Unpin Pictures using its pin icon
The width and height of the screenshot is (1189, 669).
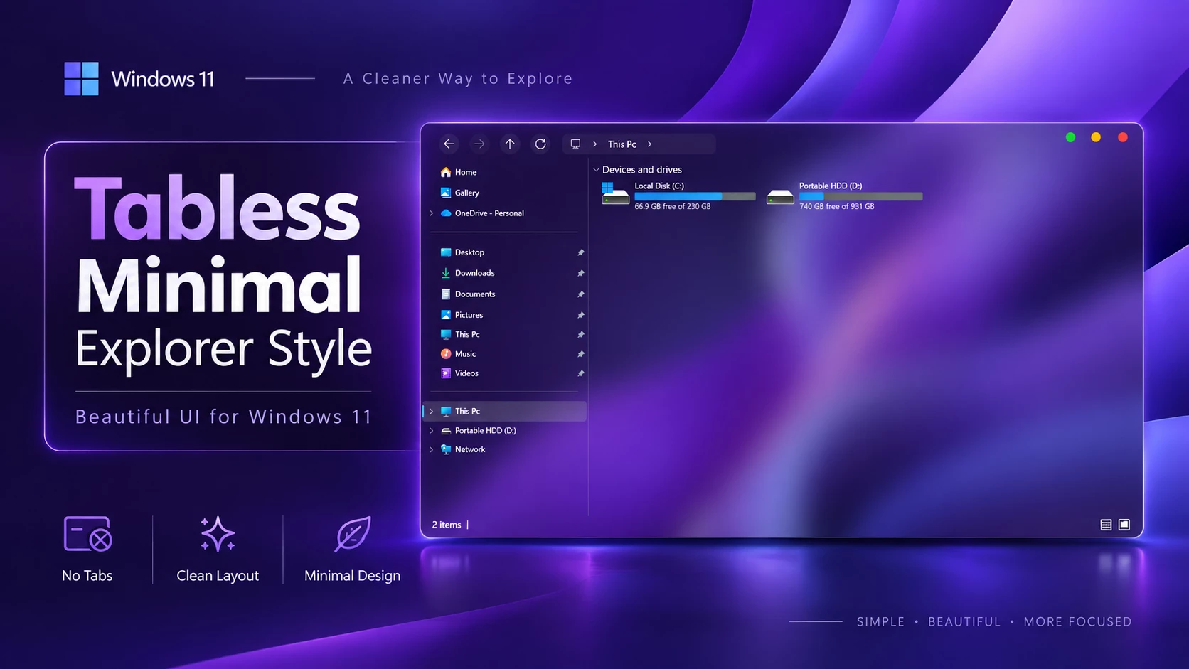click(x=581, y=315)
